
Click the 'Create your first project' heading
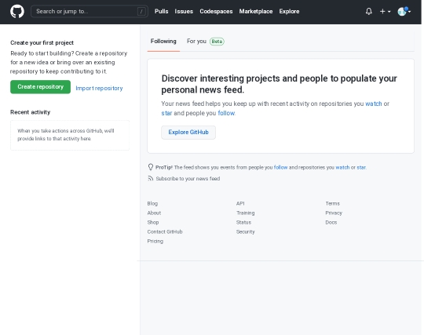(42, 42)
